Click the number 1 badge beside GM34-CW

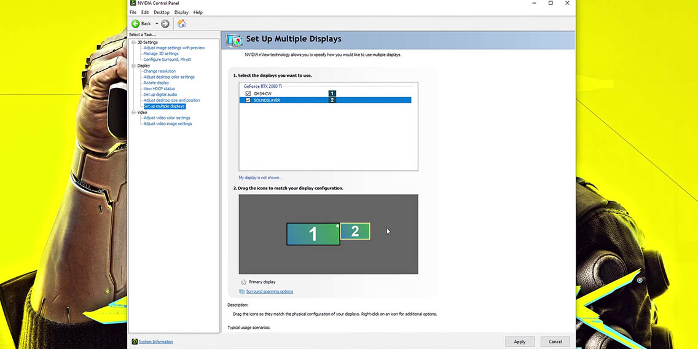click(332, 93)
